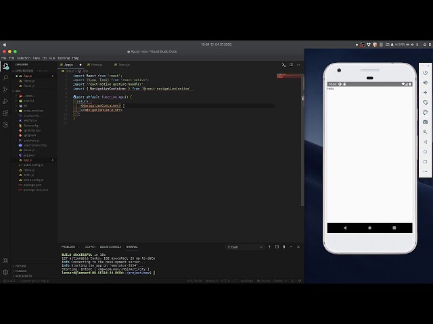Open package.json in the file tree
The height and width of the screenshot is (324, 433).
[32, 185]
